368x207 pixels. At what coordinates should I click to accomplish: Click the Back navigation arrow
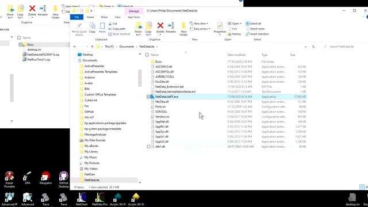[75, 47]
